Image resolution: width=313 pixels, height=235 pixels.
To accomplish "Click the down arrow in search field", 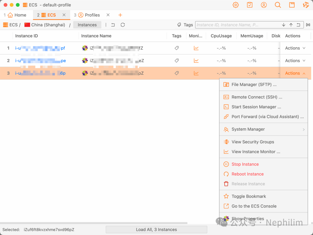I will (x=283, y=25).
